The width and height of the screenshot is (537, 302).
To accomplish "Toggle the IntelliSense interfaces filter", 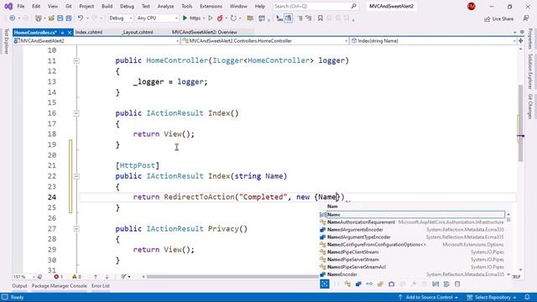I will (x=369, y=284).
